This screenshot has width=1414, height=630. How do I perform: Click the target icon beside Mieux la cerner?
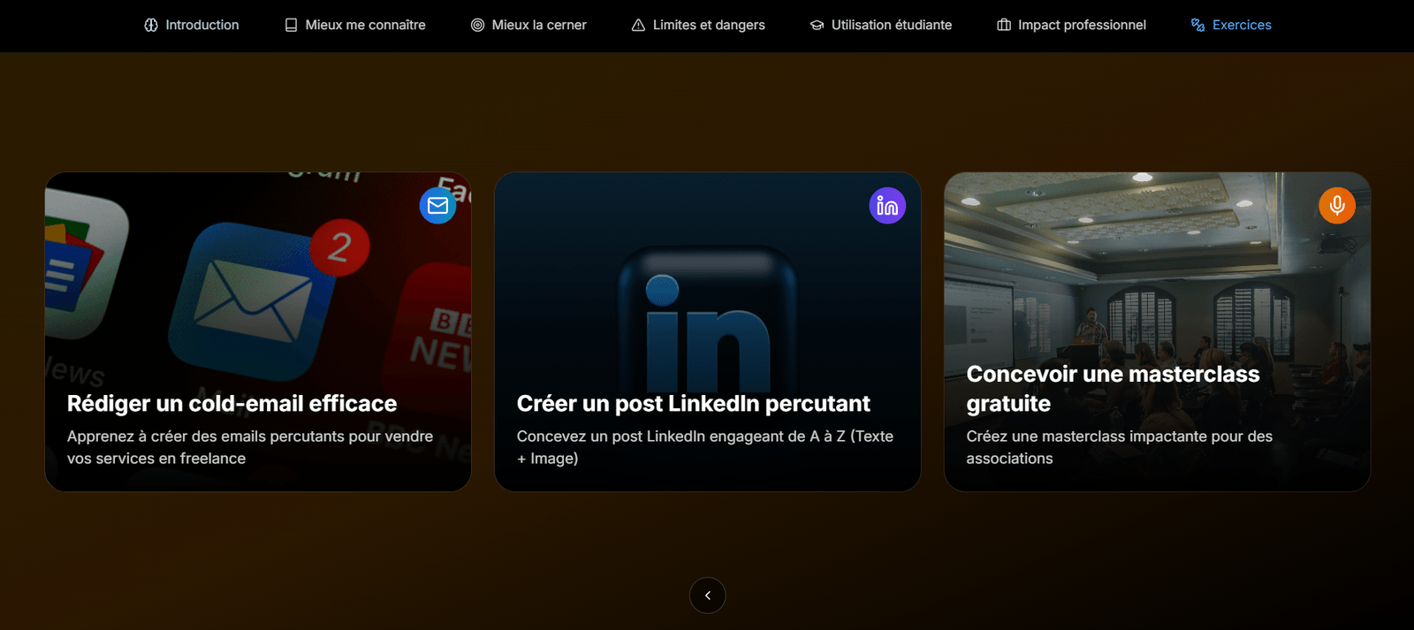477,25
